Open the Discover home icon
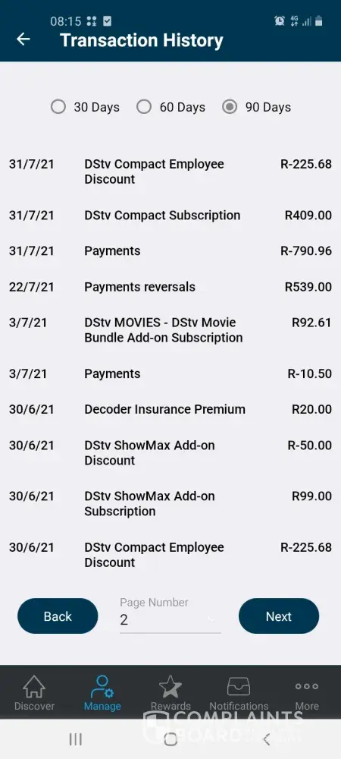341x759 pixels. [34, 688]
